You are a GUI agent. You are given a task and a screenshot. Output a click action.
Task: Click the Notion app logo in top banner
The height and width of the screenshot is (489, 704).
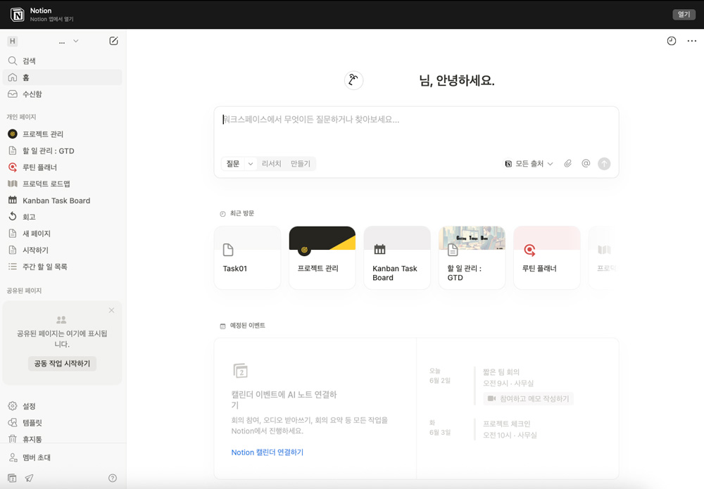18,14
